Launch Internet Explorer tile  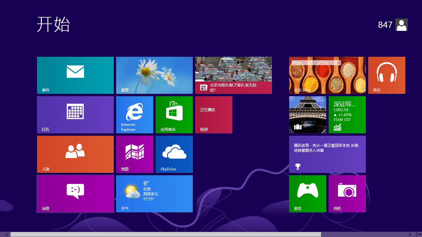coord(134,114)
